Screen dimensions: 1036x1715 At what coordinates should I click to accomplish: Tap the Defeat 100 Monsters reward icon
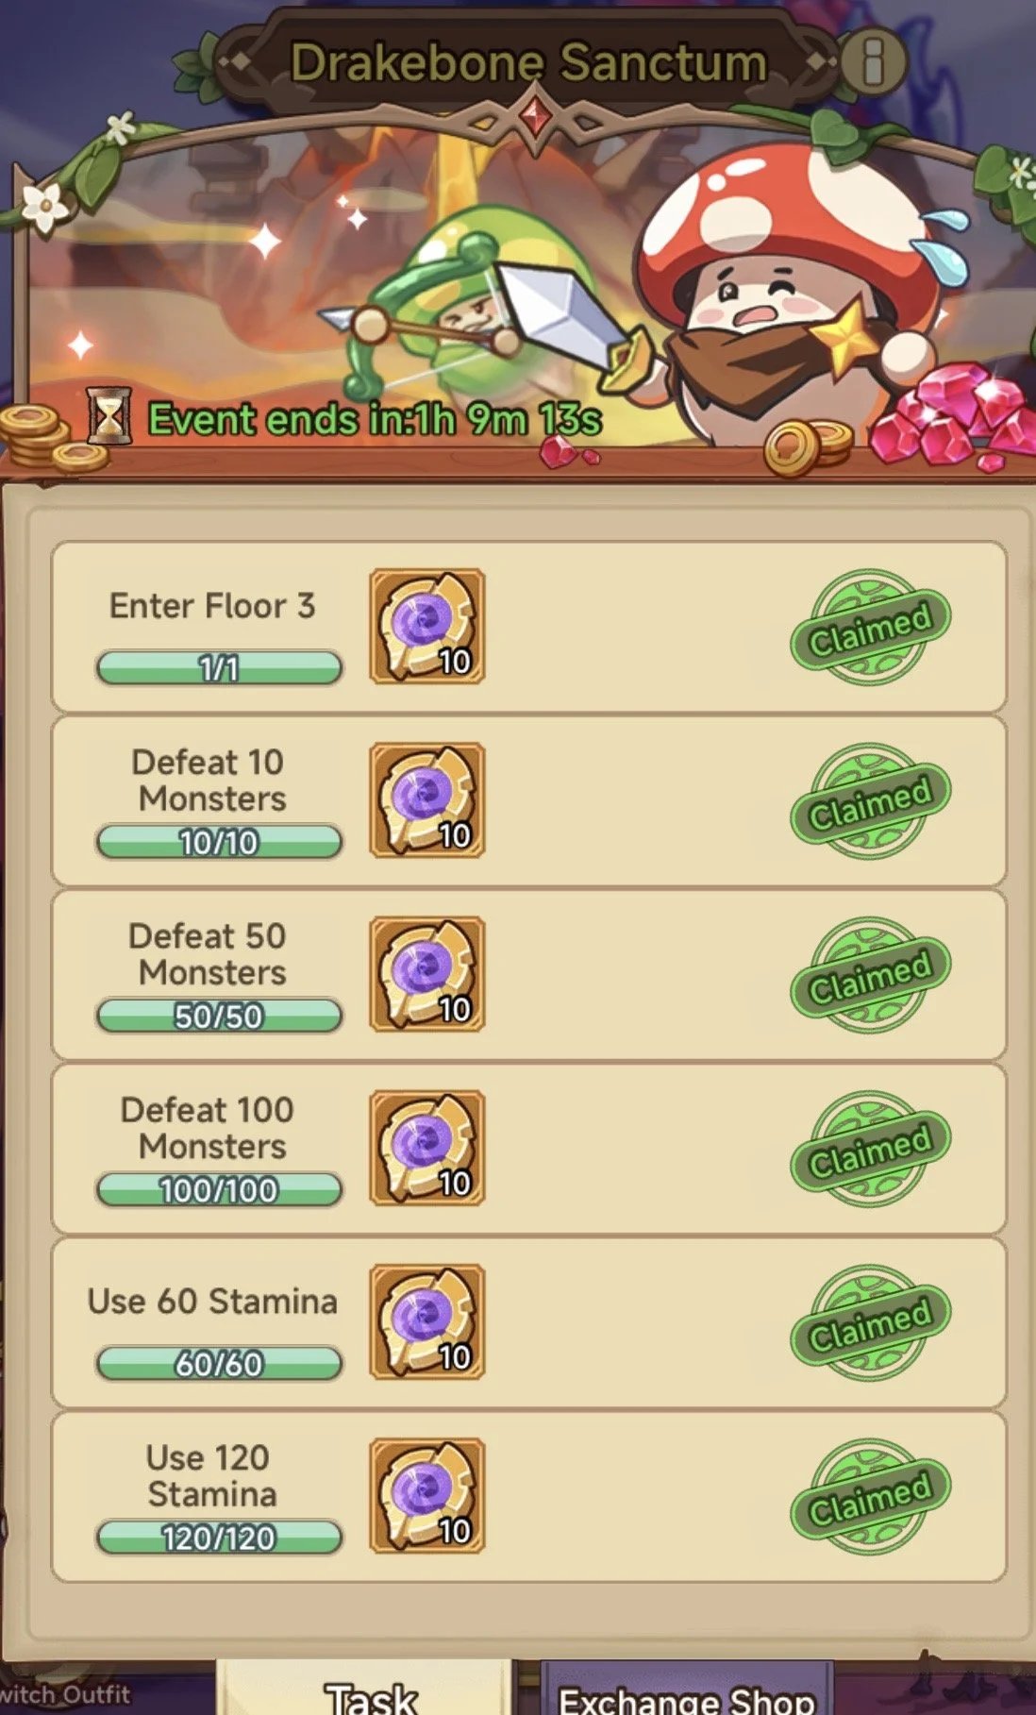[x=427, y=1148]
